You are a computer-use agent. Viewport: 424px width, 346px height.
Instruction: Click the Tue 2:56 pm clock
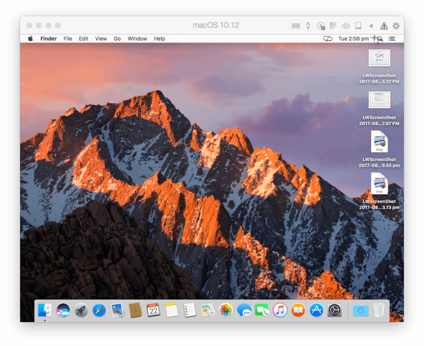353,39
